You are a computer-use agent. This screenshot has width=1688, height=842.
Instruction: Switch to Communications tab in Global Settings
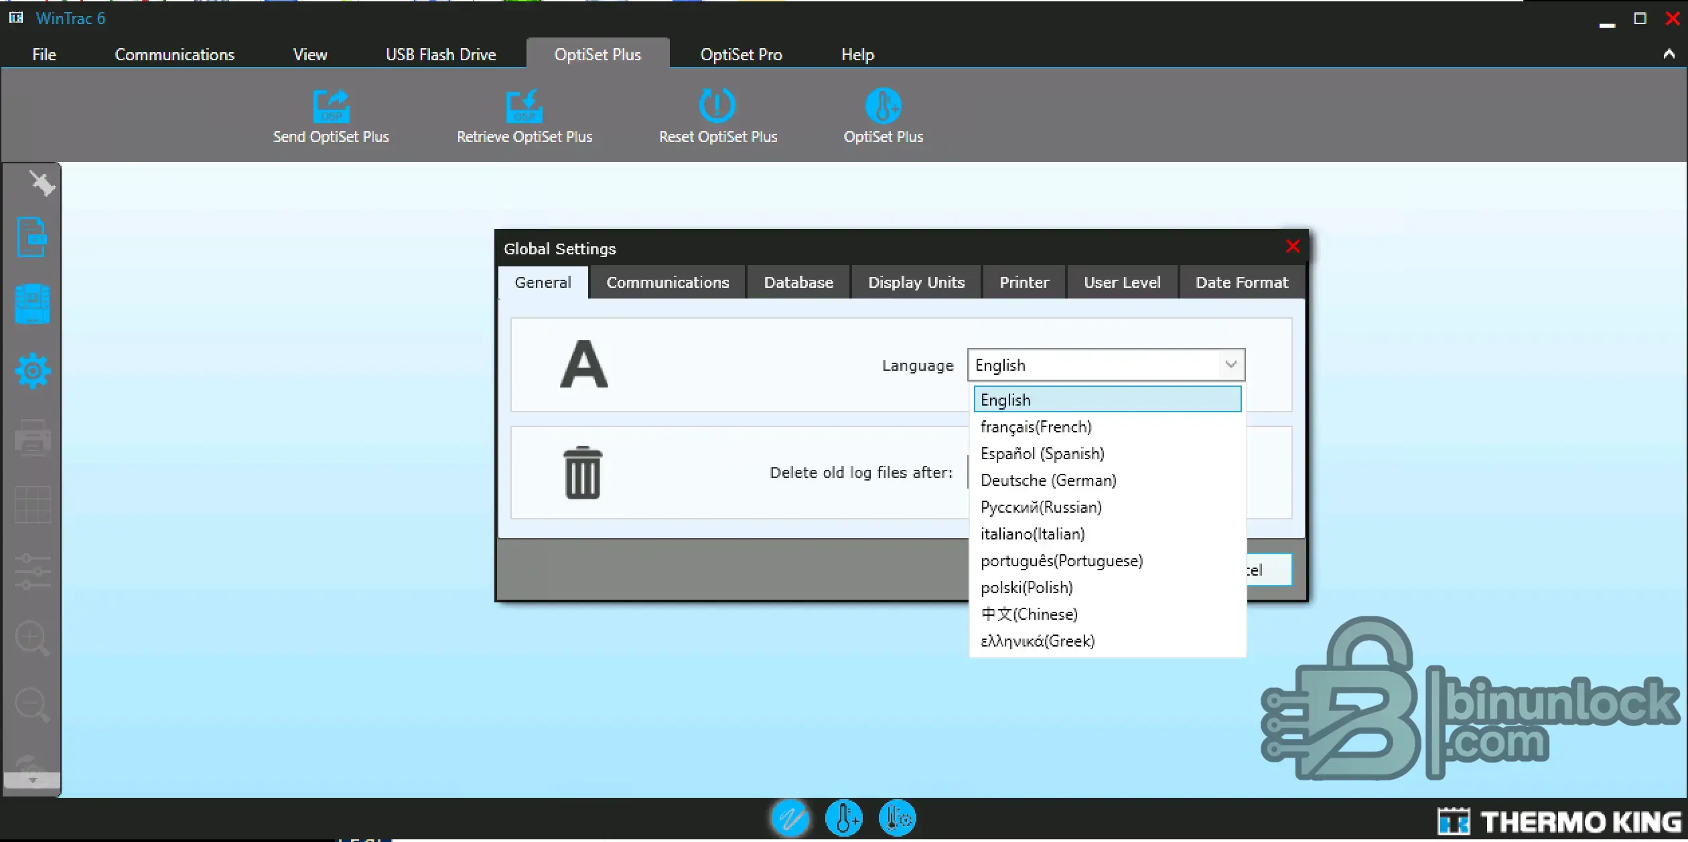667,282
